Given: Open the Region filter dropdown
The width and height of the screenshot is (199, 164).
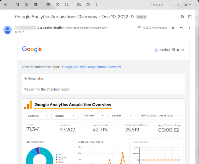Looking at the screenshot, I should click(65, 116).
